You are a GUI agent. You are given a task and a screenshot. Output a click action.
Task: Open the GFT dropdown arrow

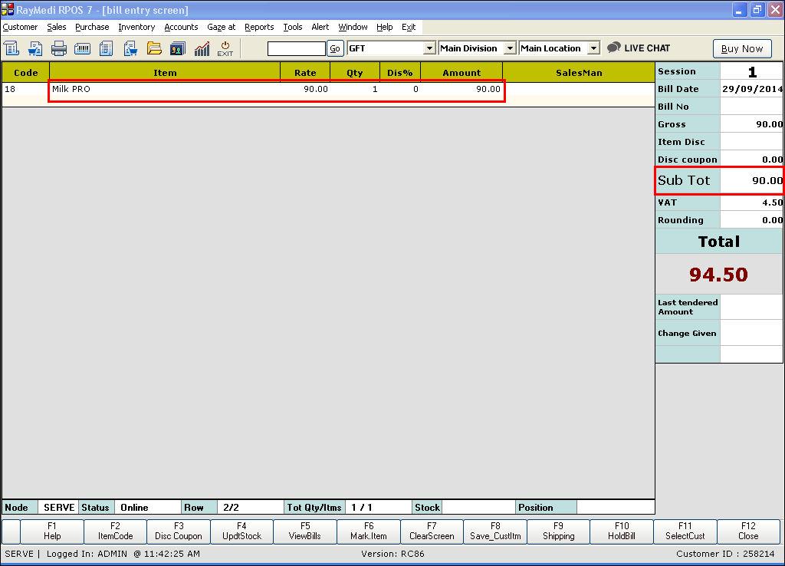pyautogui.click(x=429, y=48)
